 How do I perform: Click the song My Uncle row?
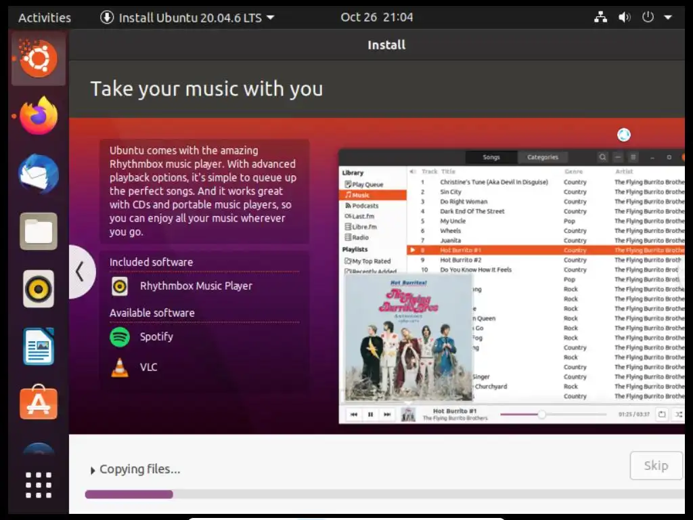[546, 221]
